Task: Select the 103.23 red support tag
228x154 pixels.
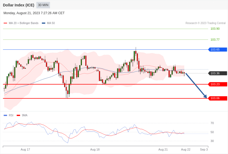Action: 218,84
